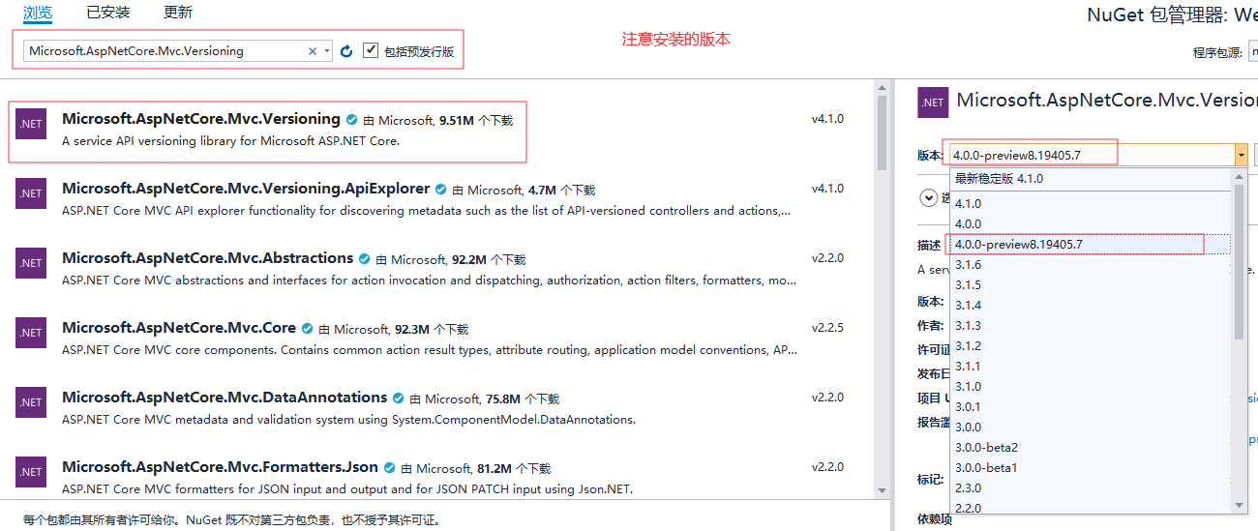This screenshot has width=1258, height=531.
Task: Clear the search box text
Action: [313, 51]
